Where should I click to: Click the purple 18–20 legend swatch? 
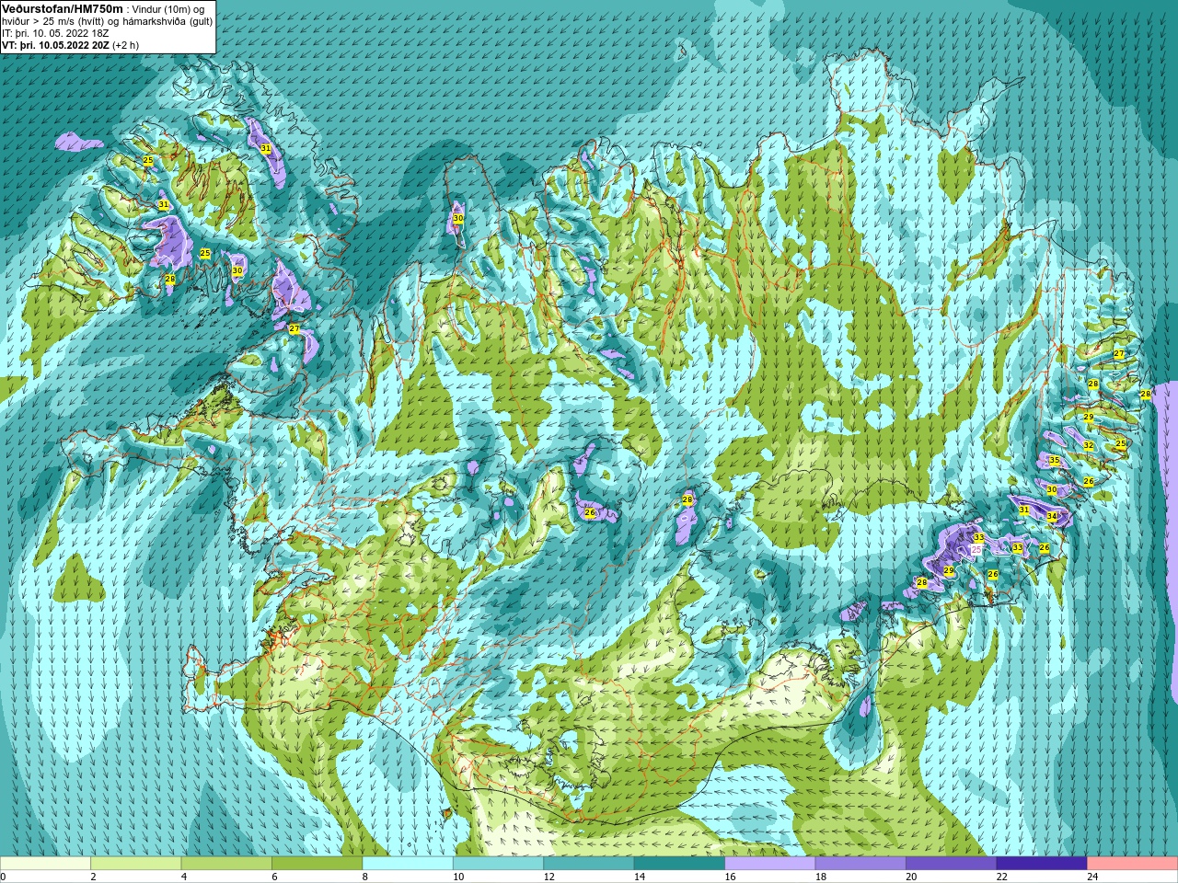(860, 864)
